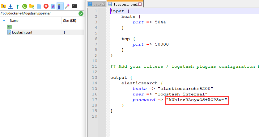Click the closing brace on line 19
259x137 pixels.
112,111
